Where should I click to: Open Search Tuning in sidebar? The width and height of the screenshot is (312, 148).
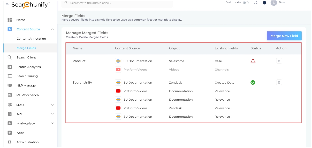tap(27, 76)
